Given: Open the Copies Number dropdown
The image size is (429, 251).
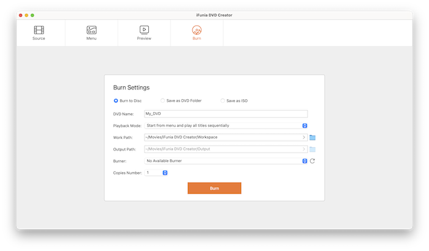Looking at the screenshot, I should (x=165, y=173).
